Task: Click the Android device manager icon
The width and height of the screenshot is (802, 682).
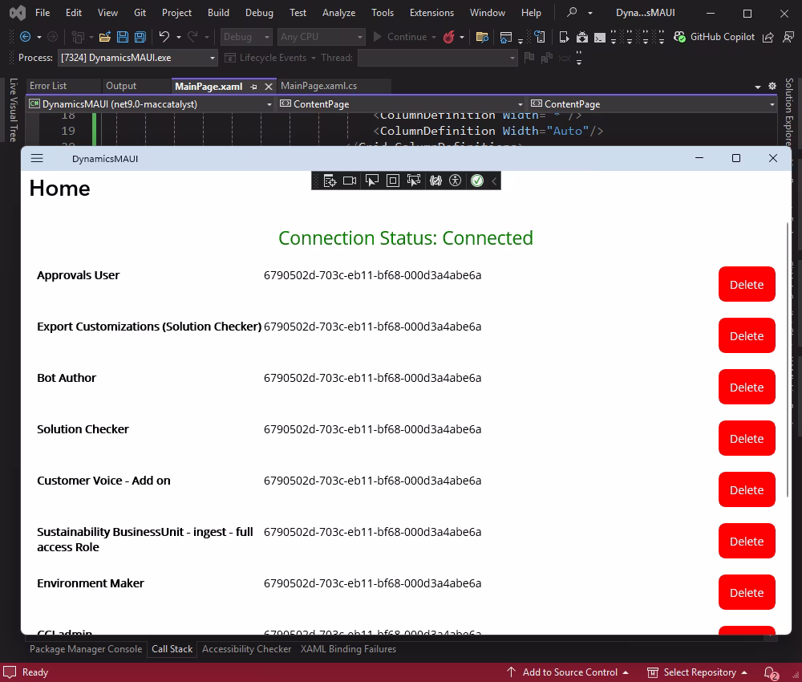Action: point(564,37)
